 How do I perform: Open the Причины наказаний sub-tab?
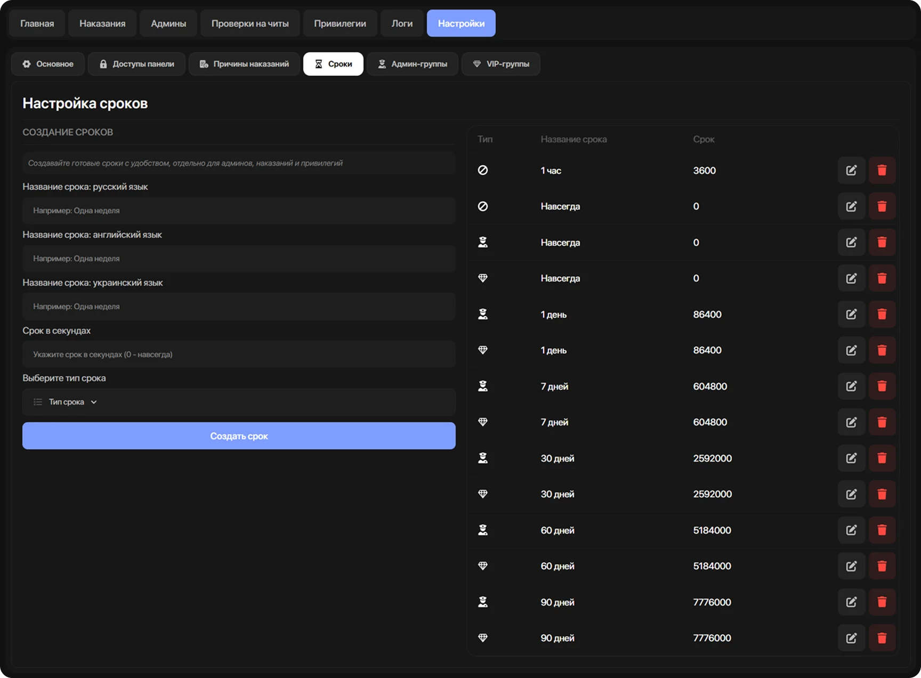[244, 64]
